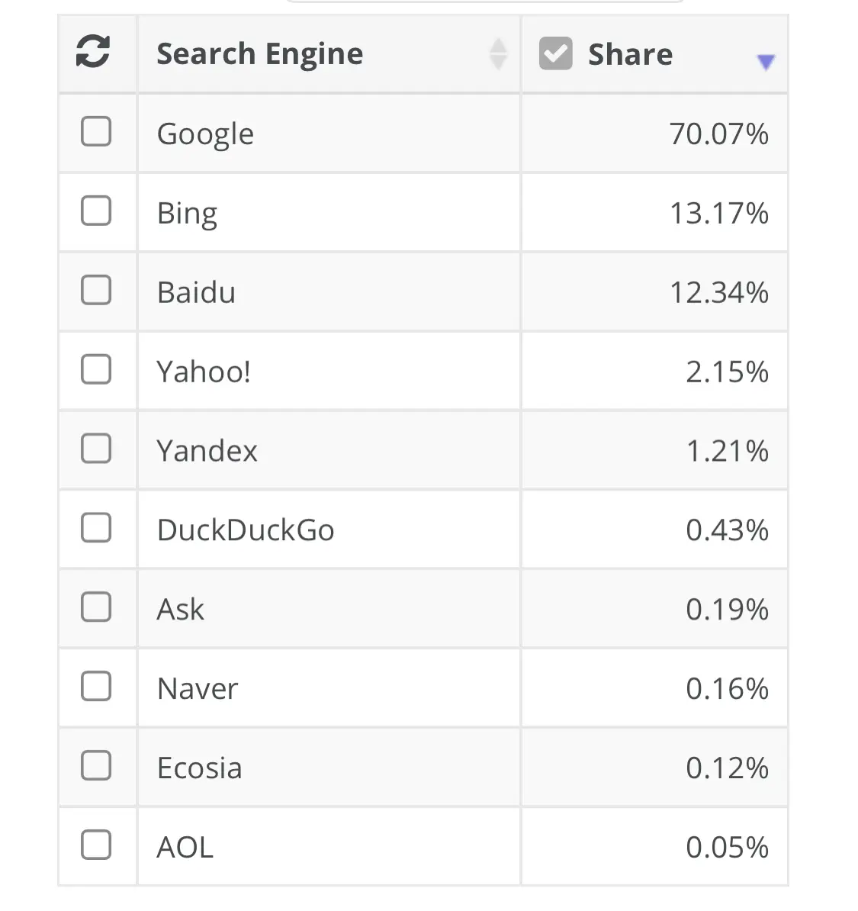
Task: Select the Yandex row checkbox
Action: pyautogui.click(x=96, y=449)
